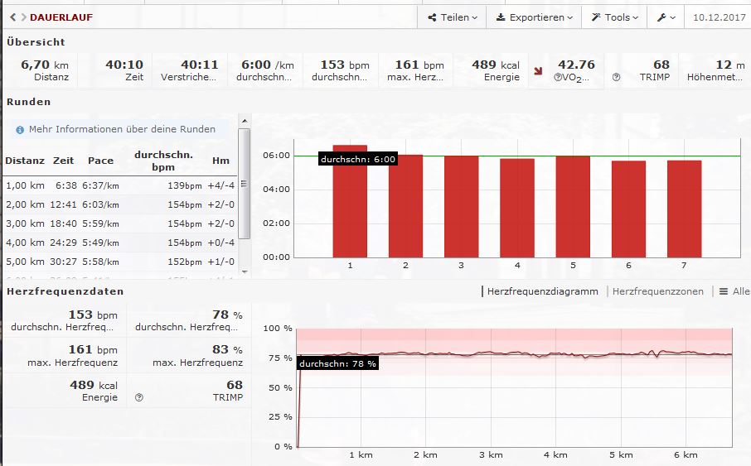The width and height of the screenshot is (751, 466).
Task: Expand the Exportieren dropdown menu
Action: pos(535,17)
